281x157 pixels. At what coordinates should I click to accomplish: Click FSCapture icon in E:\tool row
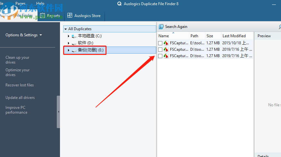point(166,43)
